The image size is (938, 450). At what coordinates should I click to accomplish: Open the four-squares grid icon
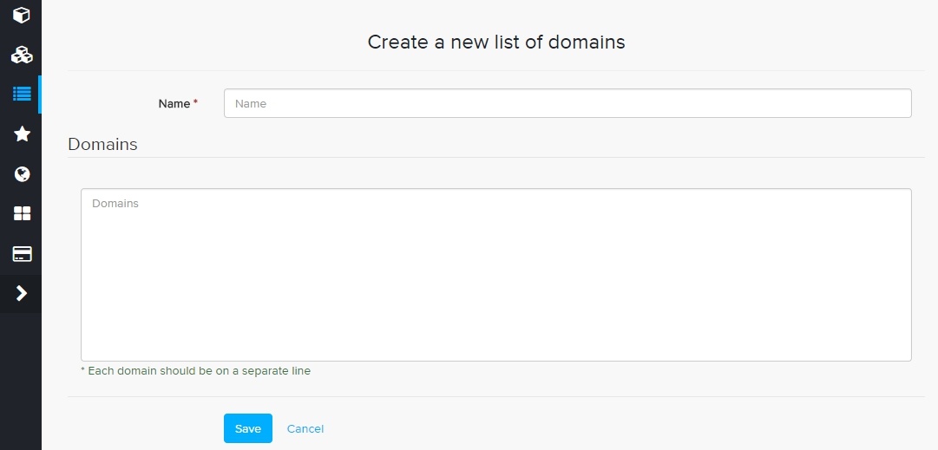coord(22,213)
